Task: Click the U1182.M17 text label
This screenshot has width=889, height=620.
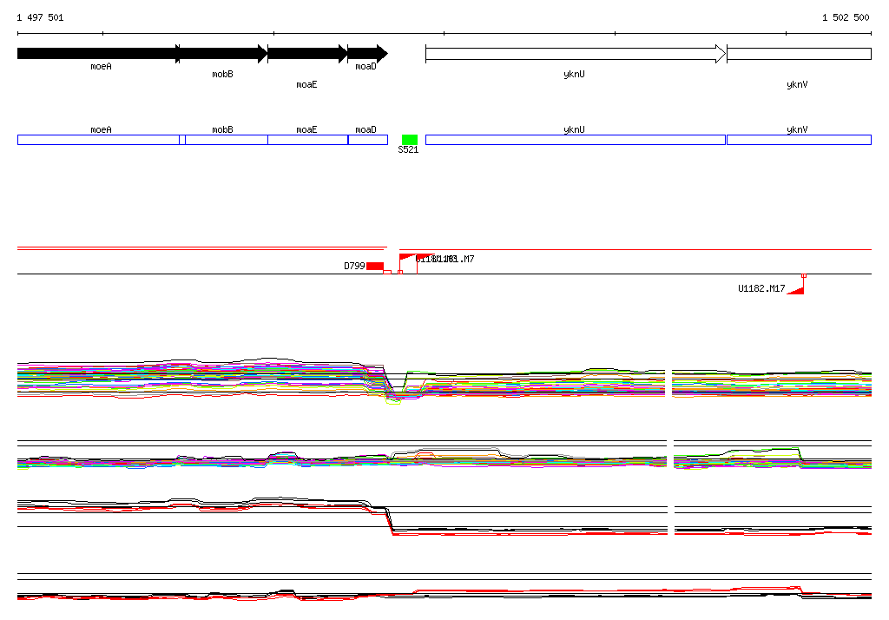Action: pyautogui.click(x=761, y=289)
